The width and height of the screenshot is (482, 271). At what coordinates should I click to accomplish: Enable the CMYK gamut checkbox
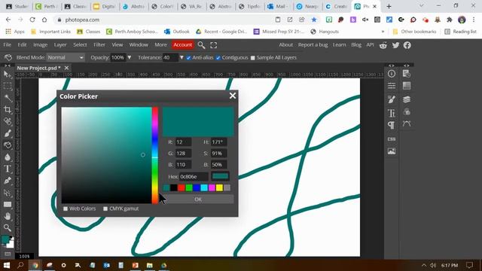tap(105, 209)
